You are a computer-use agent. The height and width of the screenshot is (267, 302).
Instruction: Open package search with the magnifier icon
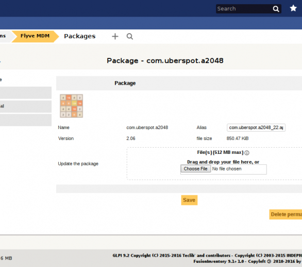130,36
